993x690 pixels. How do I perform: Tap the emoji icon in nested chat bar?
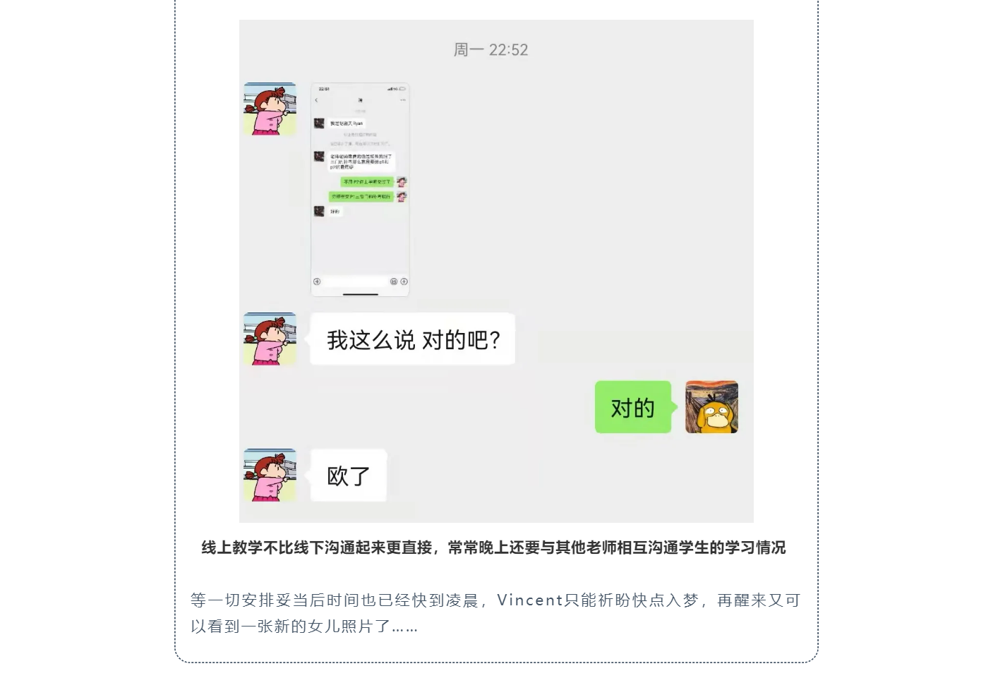(394, 282)
